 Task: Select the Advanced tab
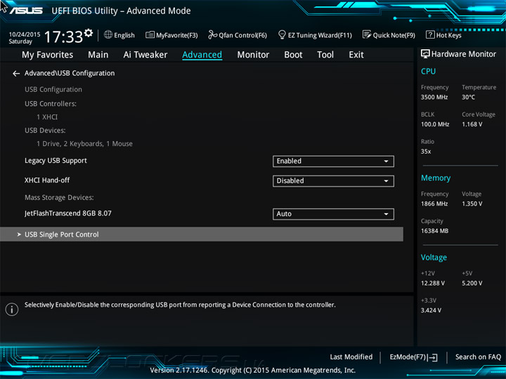202,55
